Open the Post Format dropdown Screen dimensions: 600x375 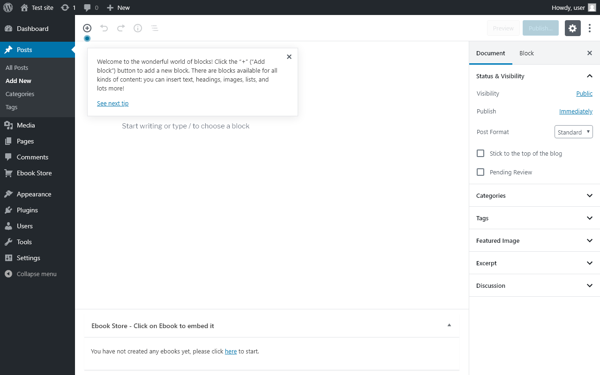tap(573, 132)
